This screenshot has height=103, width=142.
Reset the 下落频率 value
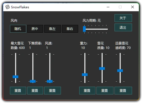[x=35, y=90]
